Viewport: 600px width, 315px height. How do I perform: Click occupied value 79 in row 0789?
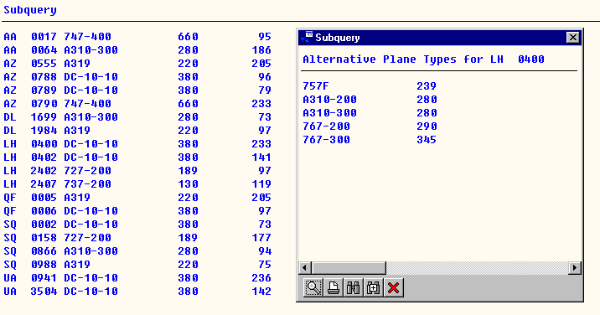[x=265, y=90]
